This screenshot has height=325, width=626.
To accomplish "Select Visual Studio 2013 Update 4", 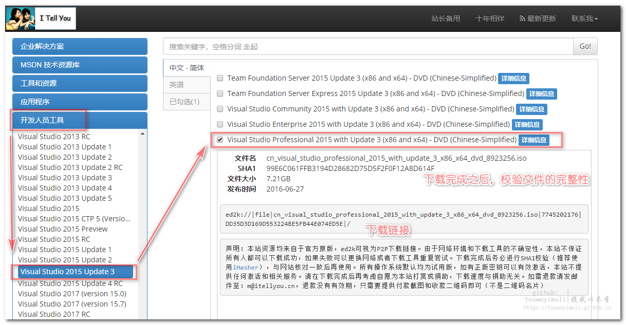I will pos(65,188).
